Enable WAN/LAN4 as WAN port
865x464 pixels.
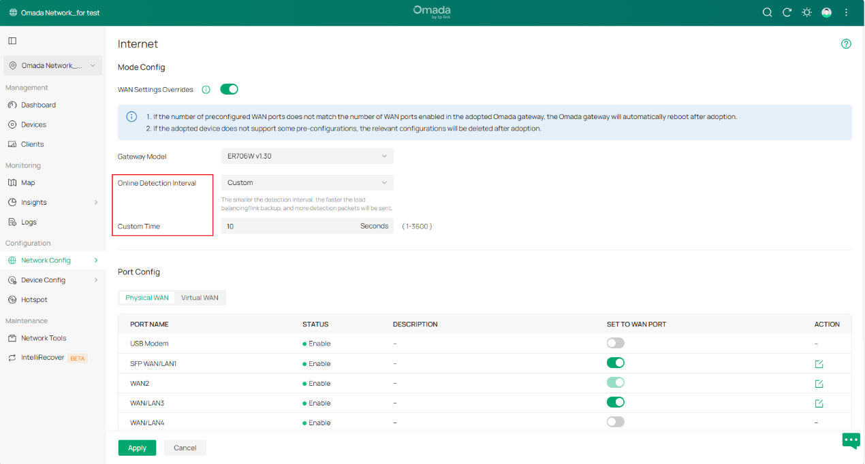[x=616, y=422]
